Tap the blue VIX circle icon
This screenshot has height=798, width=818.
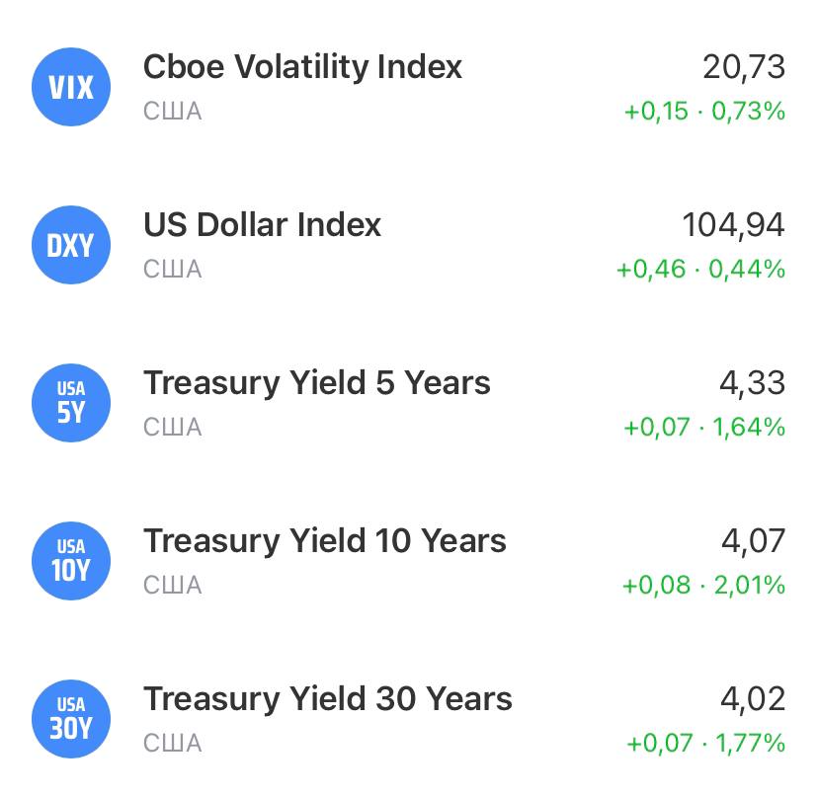70,87
